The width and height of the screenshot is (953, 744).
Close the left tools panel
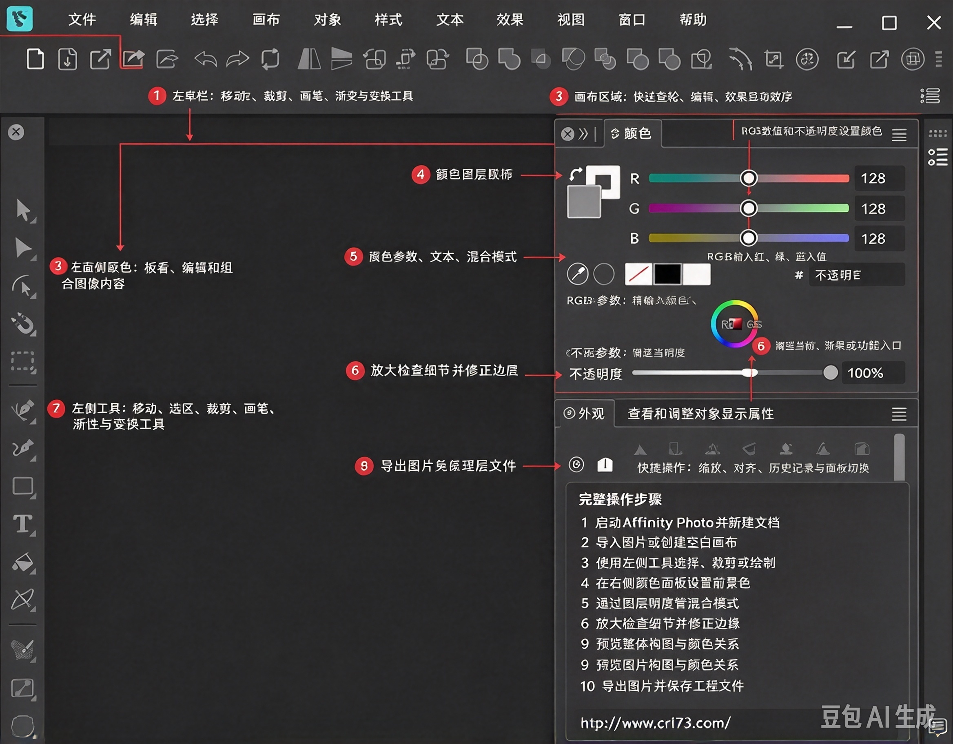pyautogui.click(x=16, y=132)
